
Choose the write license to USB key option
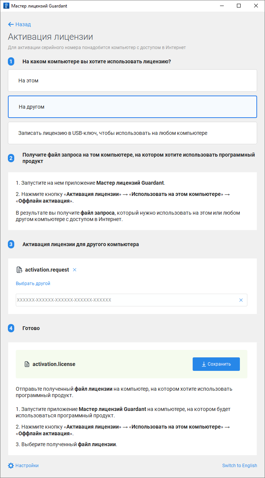(x=132, y=133)
